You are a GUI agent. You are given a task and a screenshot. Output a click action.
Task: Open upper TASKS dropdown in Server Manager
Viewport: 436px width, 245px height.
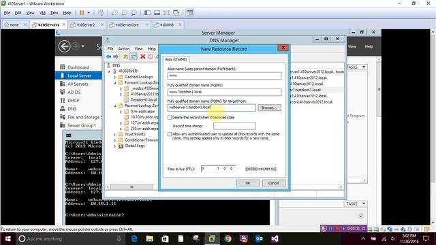356,67
